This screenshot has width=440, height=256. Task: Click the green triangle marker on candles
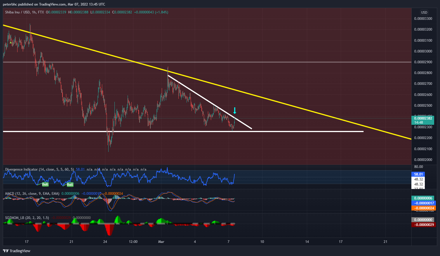pyautogui.click(x=11, y=43)
